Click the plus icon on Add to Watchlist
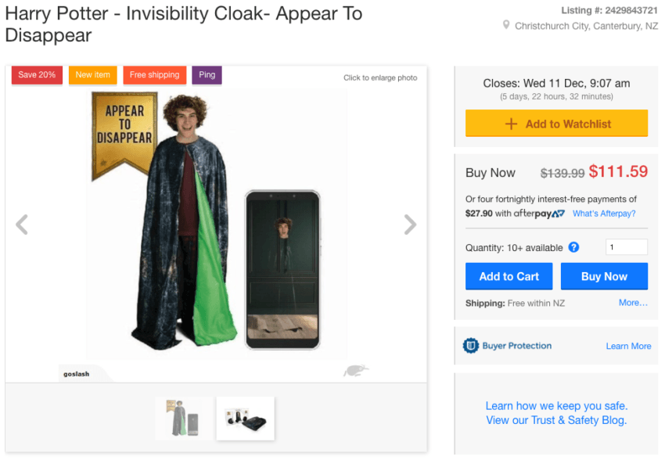The height and width of the screenshot is (460, 665). (x=511, y=124)
